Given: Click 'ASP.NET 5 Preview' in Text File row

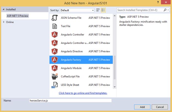Looking at the screenshot, I should coord(99,26).
